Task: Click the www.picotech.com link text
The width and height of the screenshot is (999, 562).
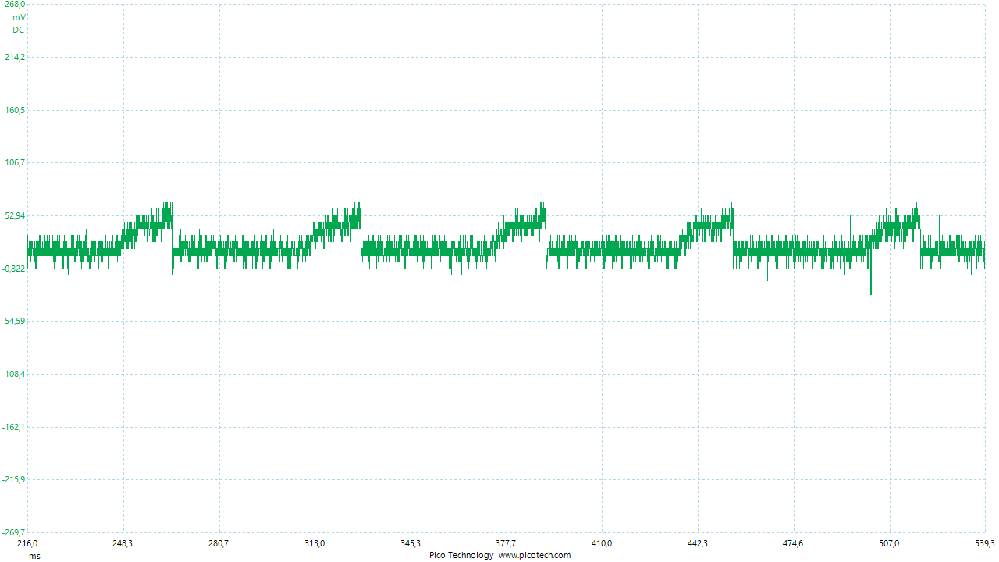Action: [x=535, y=556]
